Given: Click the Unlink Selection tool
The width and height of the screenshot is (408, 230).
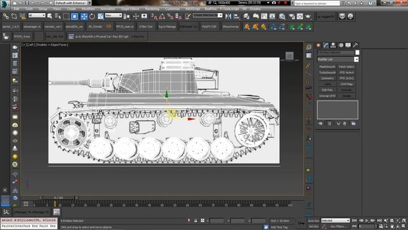Looking at the screenshot, I should 14,17.
